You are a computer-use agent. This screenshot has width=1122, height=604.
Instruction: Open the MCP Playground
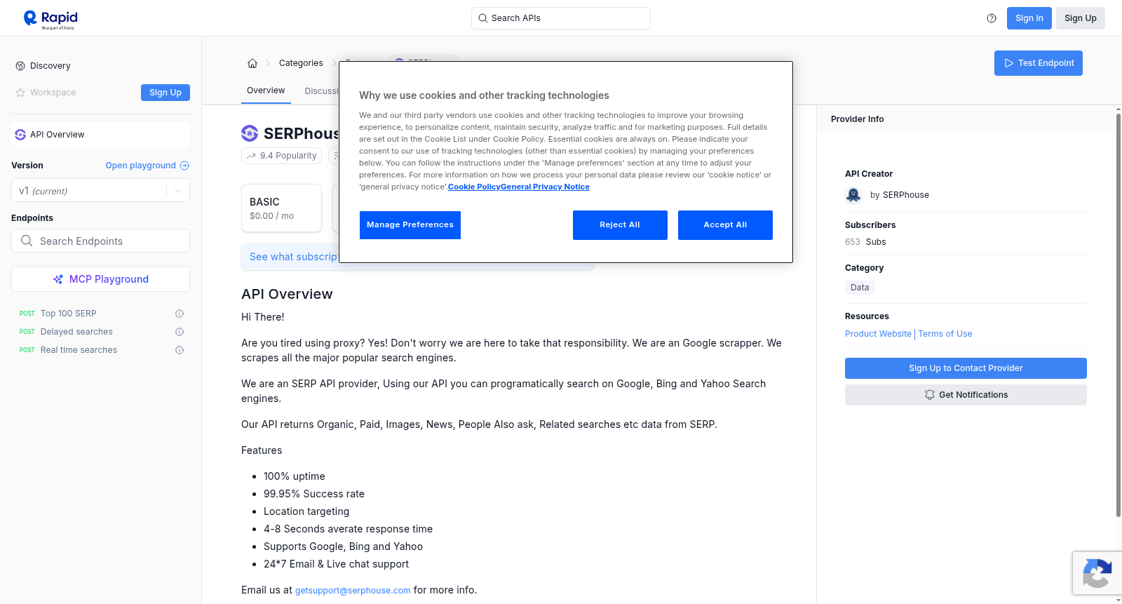[x=100, y=279]
